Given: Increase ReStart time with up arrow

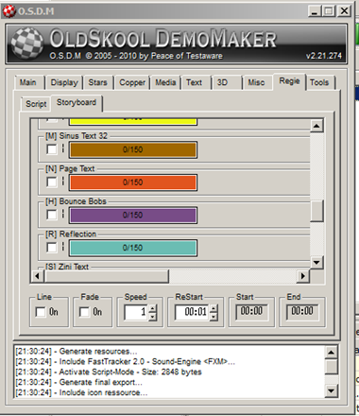Looking at the screenshot, I should click(214, 308).
